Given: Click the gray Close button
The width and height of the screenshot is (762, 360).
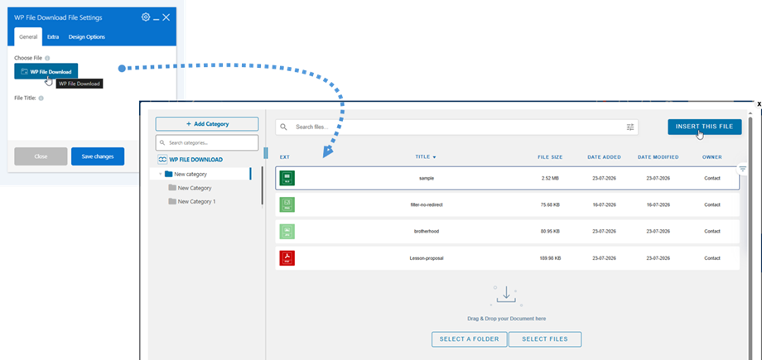Looking at the screenshot, I should 41,156.
